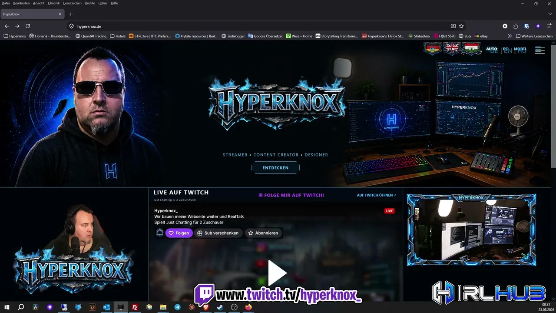Open the Chronik menu
The image size is (556, 313).
point(54,3)
